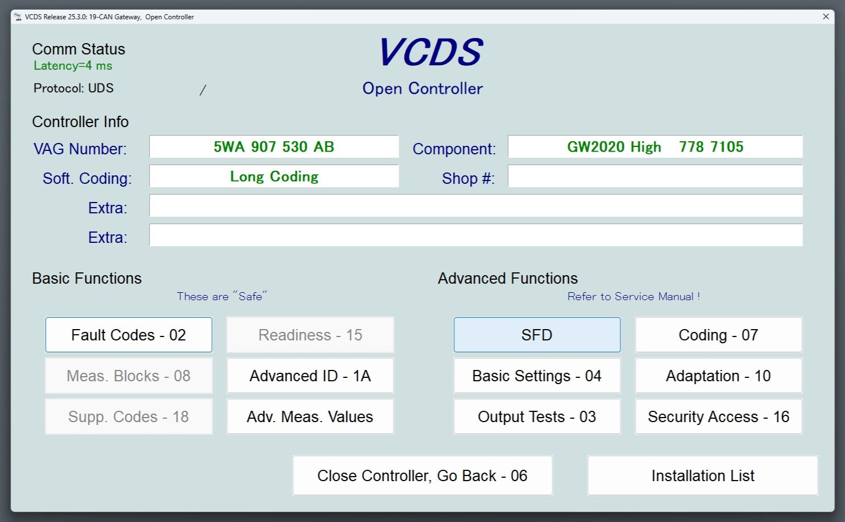Click the Protocol: UDS text

coord(73,88)
